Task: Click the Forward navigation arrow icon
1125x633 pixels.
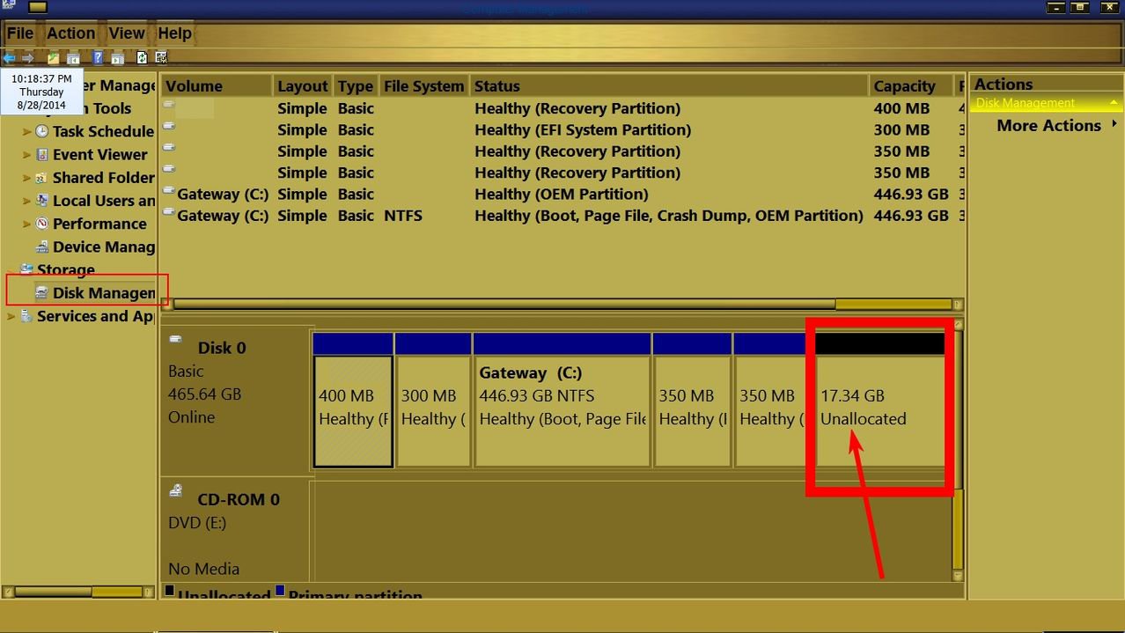Action: pyautogui.click(x=27, y=57)
